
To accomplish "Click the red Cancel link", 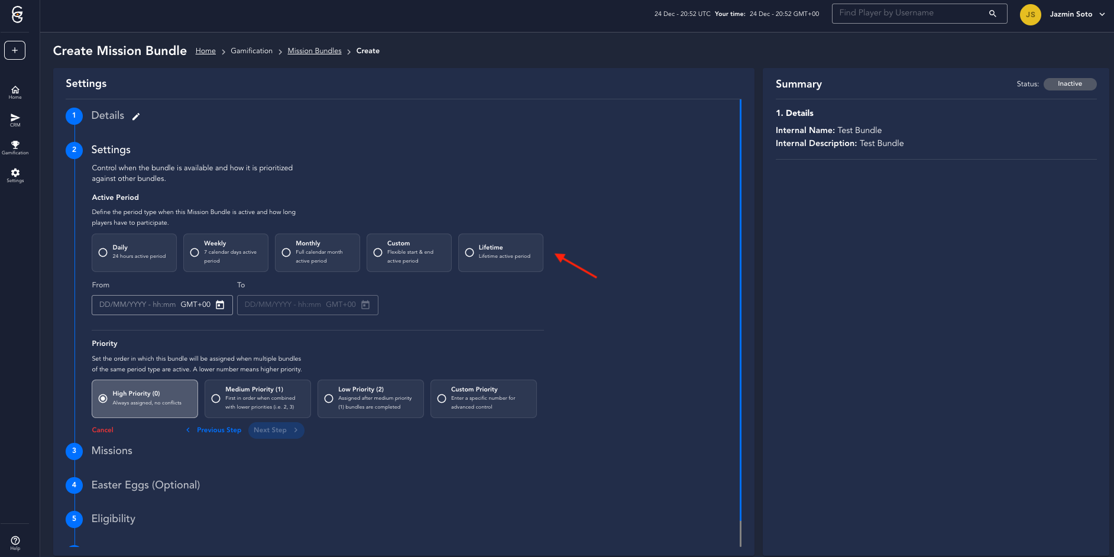I will pos(102,430).
